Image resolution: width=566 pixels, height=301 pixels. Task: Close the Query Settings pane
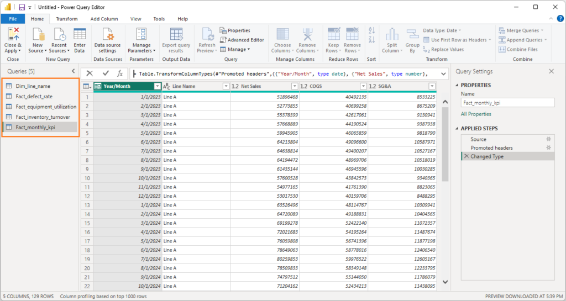click(551, 71)
